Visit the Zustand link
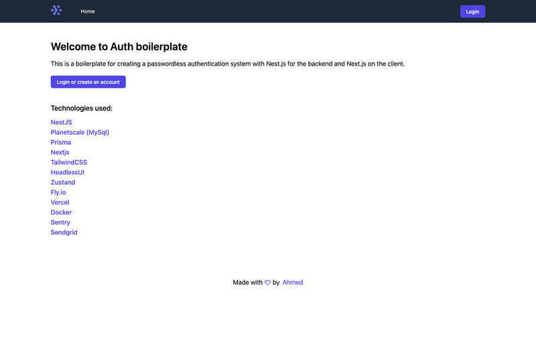 [63, 182]
